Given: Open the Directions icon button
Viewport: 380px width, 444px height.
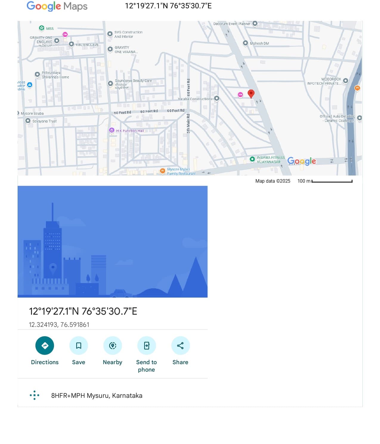Looking at the screenshot, I should [x=45, y=345].
